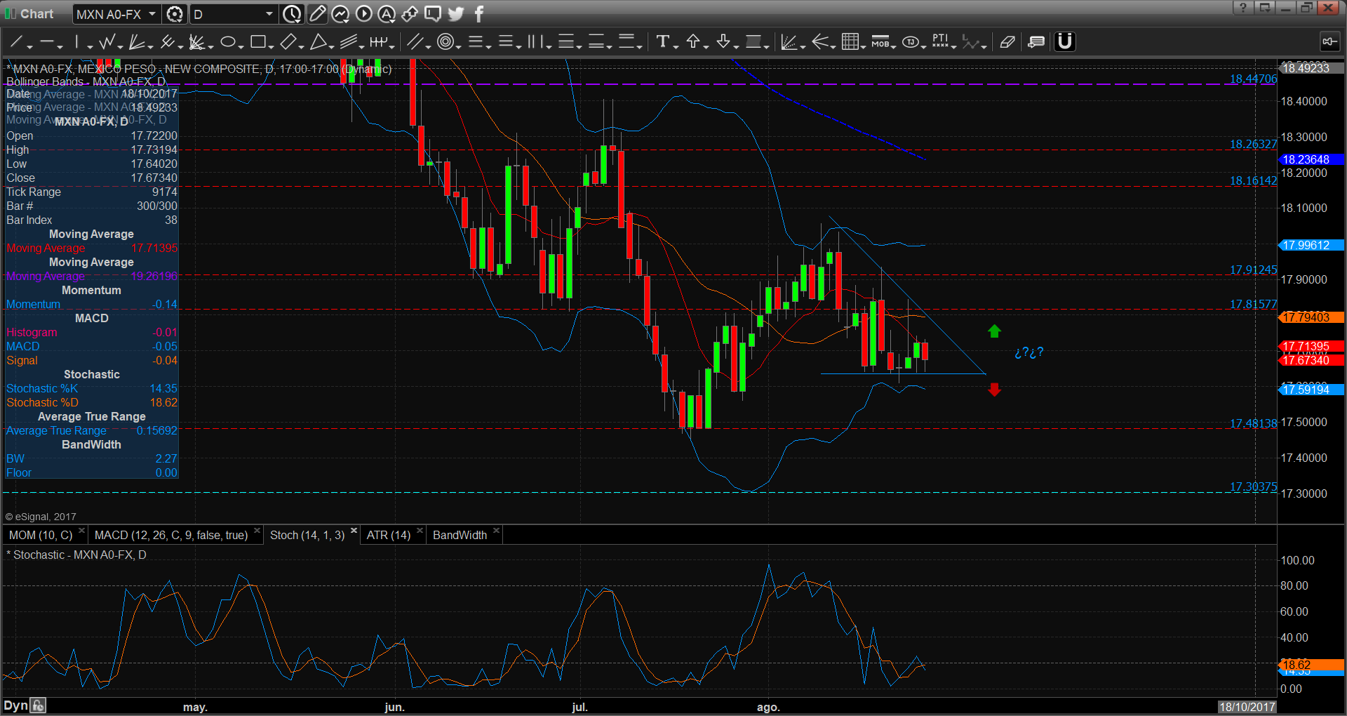Click the trade arrows icon
This screenshot has height=716, width=1347.
point(410,14)
